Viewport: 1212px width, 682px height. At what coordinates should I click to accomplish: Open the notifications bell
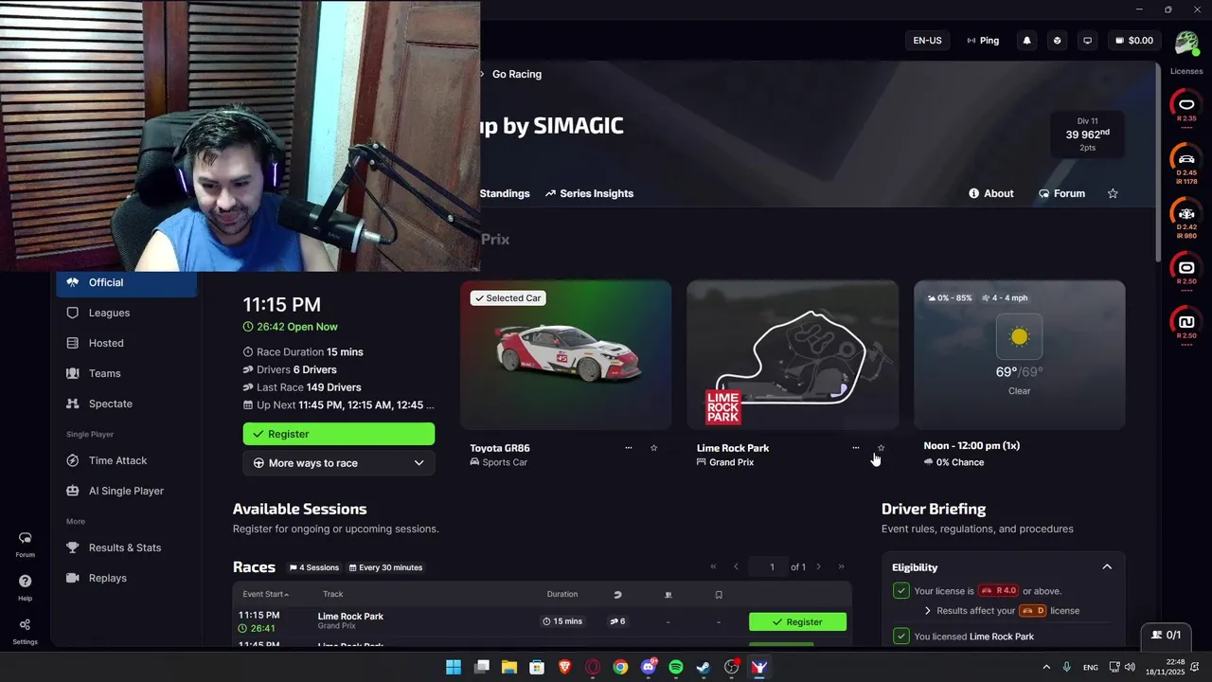click(x=1026, y=41)
